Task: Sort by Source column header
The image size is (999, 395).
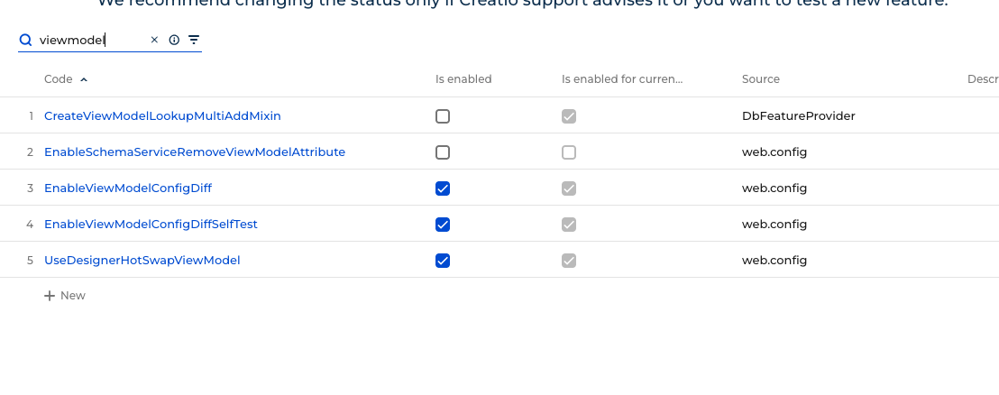Action: click(760, 79)
